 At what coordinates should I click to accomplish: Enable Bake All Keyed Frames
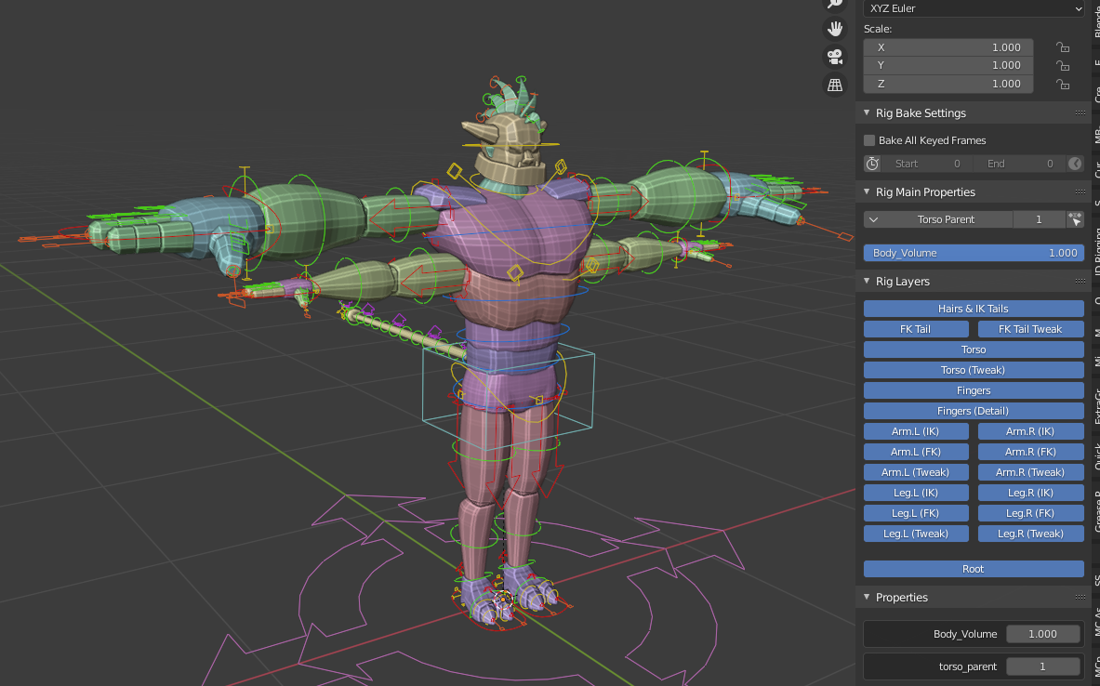868,140
